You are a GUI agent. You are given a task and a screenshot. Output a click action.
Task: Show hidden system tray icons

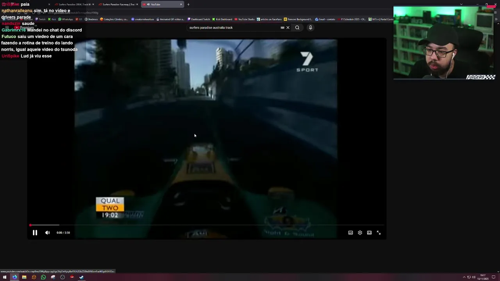[464, 277]
